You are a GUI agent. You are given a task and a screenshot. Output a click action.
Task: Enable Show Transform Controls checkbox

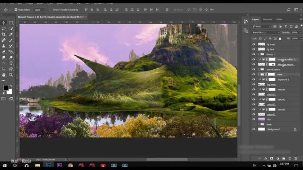click(x=51, y=9)
